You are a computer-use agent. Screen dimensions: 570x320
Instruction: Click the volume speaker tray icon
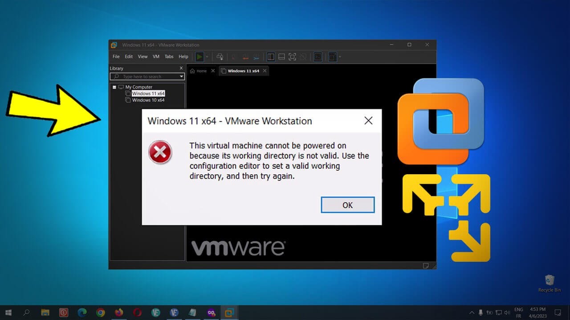click(507, 312)
